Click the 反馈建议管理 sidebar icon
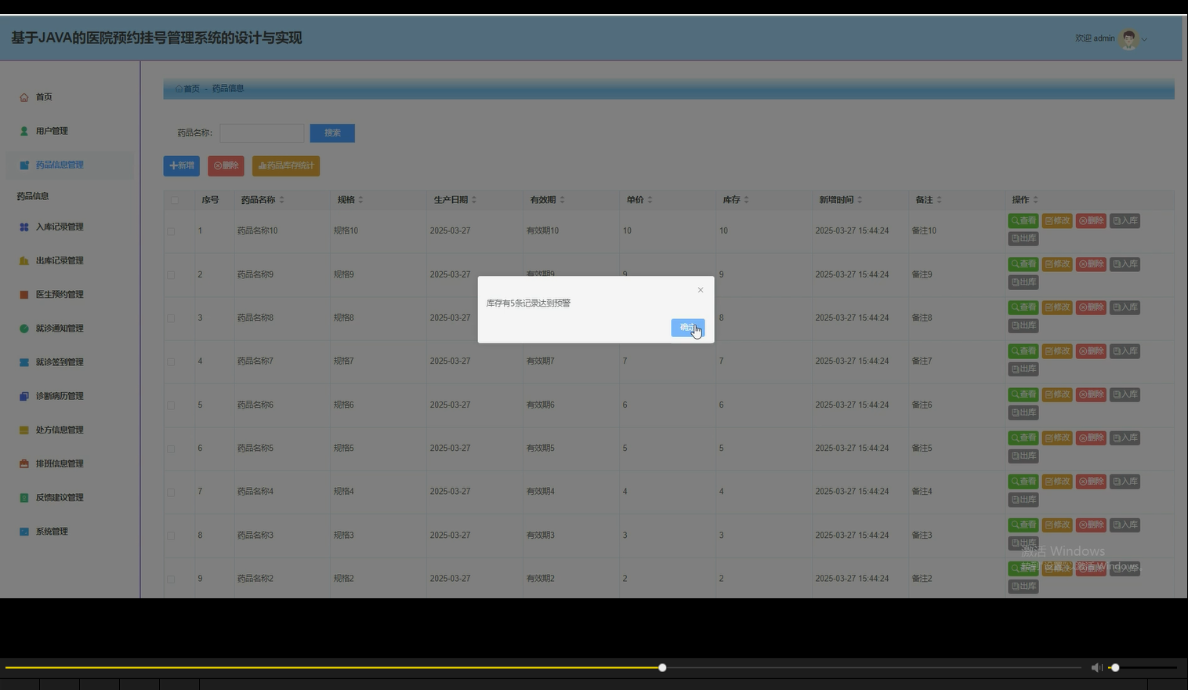The width and height of the screenshot is (1188, 690). pyautogui.click(x=24, y=497)
